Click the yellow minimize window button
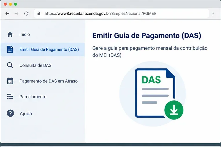Viewport: 221px width, 147px height. coord(10,4)
